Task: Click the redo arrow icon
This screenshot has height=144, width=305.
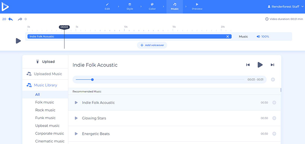Action: tap(20, 19)
